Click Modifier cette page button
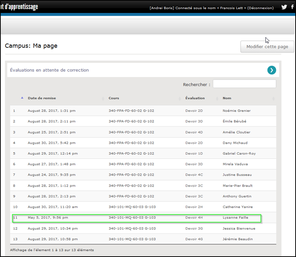The image size is (296, 257). point(267,47)
